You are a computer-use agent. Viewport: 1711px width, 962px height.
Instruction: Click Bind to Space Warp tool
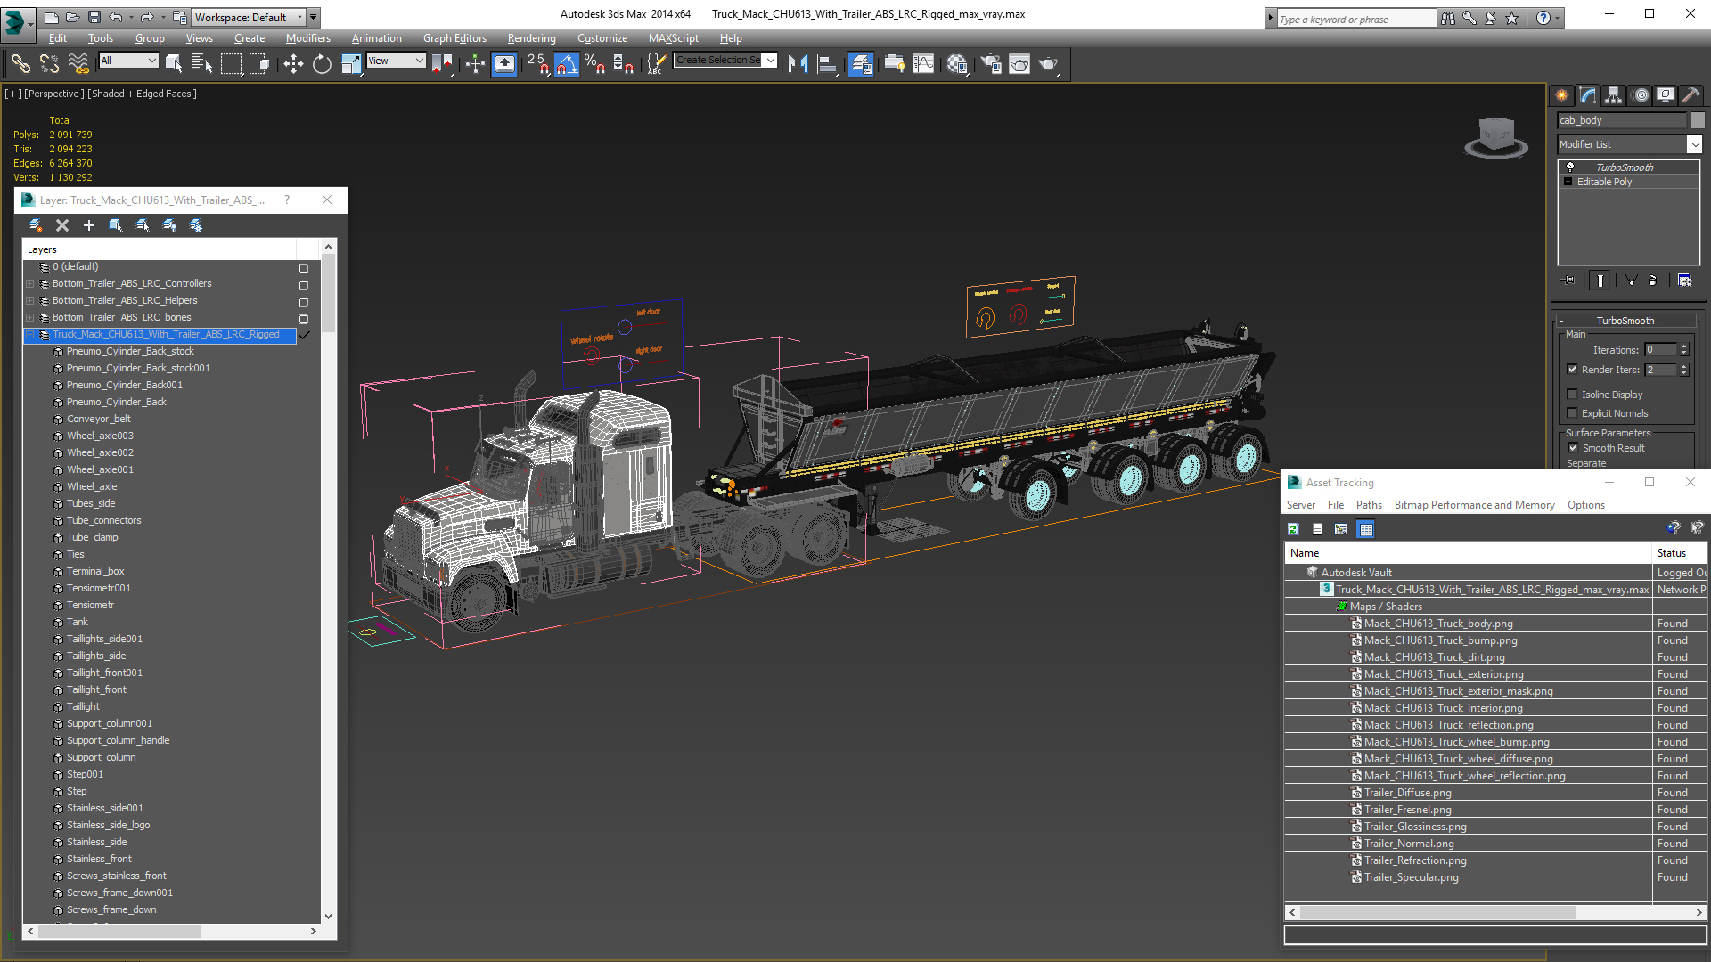(78, 63)
